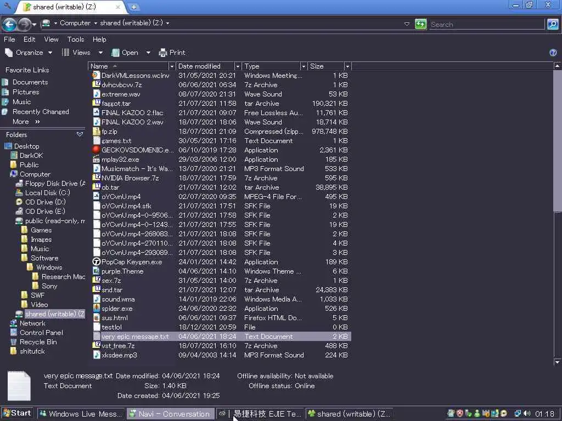Click the Start button
Screen dimensions: 562x421
[17, 413]
